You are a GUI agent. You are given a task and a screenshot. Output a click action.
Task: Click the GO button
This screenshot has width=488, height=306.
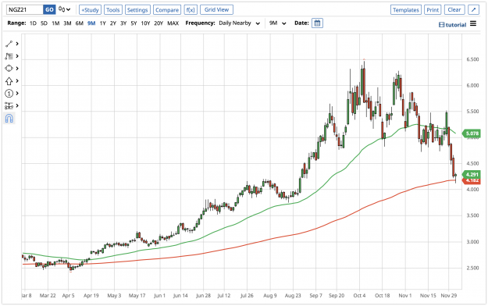point(49,9)
